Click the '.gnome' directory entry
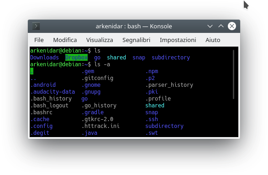The width and height of the screenshot is (268, 175). (91, 85)
